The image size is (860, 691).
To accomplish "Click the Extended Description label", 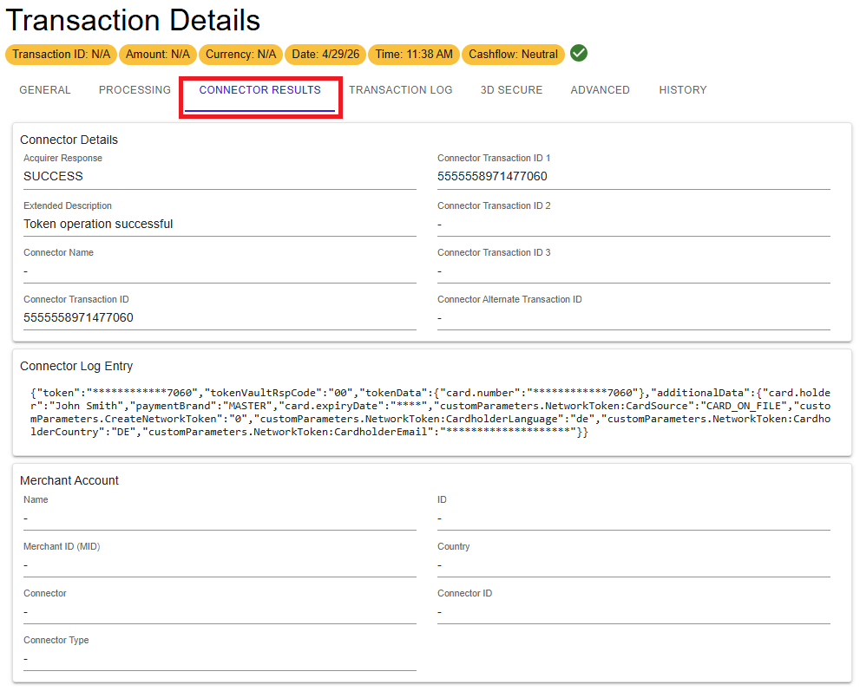I will tap(68, 205).
